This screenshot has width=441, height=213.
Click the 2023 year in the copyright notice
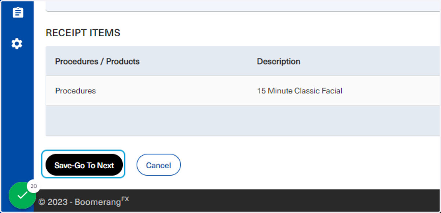pos(57,202)
